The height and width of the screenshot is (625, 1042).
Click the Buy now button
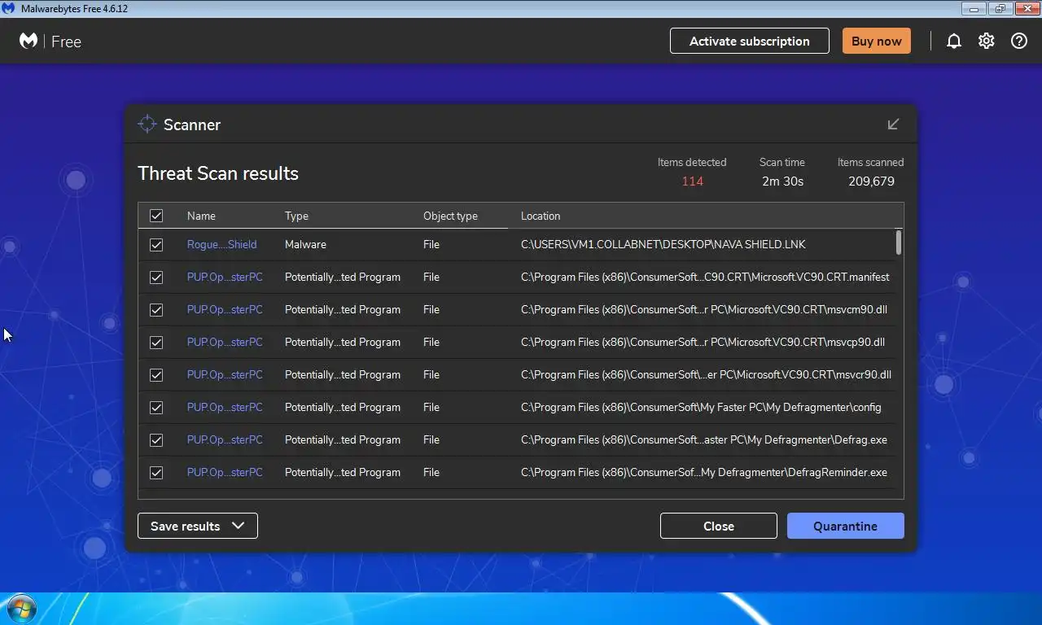[x=877, y=41]
